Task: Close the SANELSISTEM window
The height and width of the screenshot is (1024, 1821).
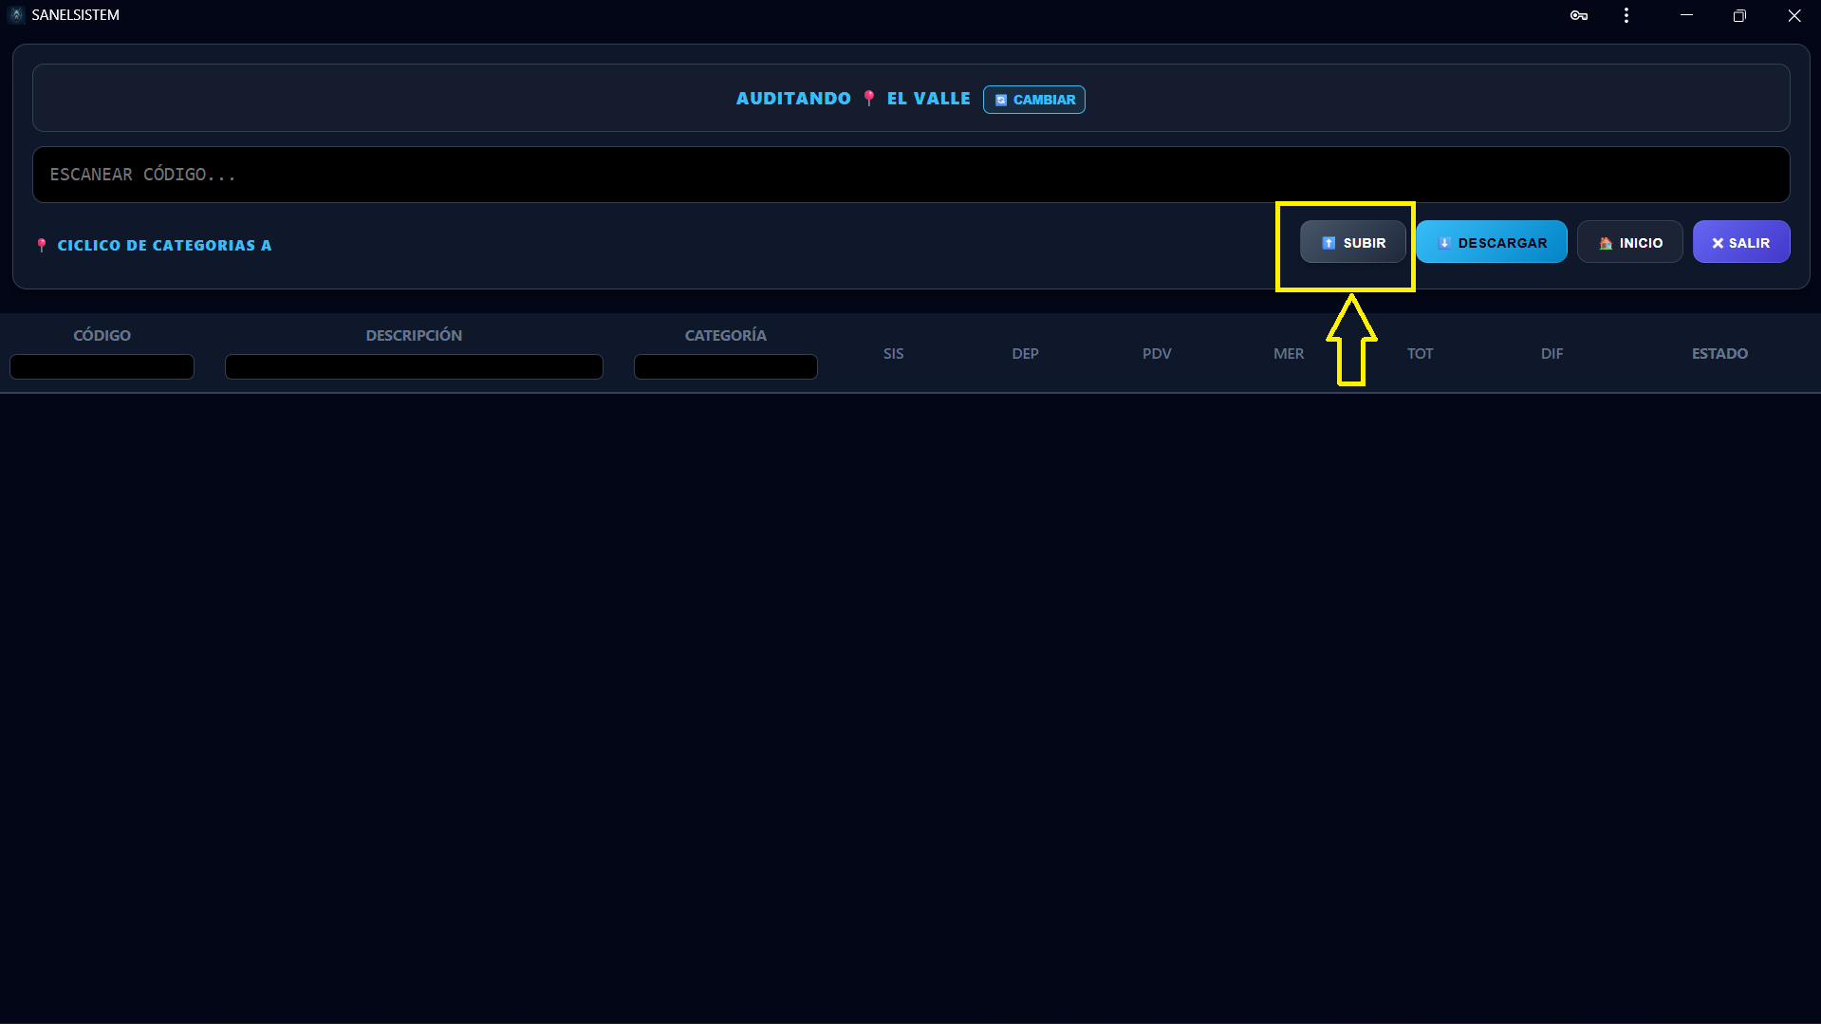Action: point(1793,15)
